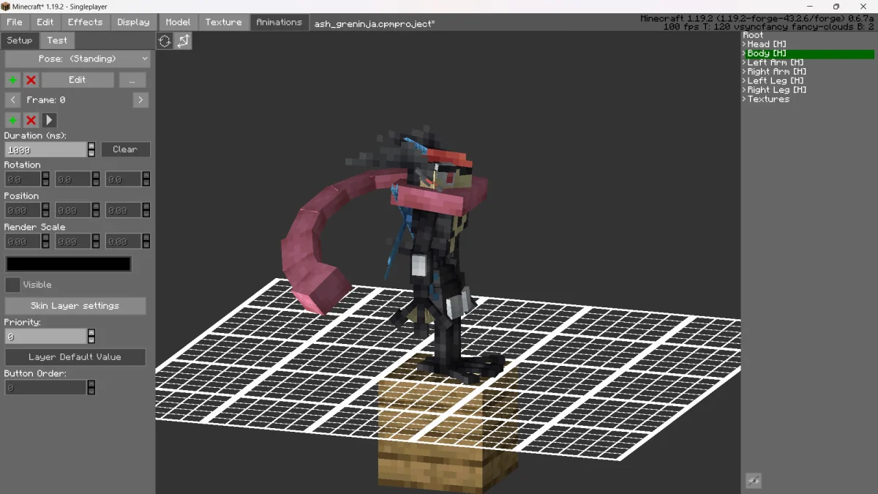Open the Pose (Standing) dropdown
The width and height of the screenshot is (878, 494).
click(78, 59)
